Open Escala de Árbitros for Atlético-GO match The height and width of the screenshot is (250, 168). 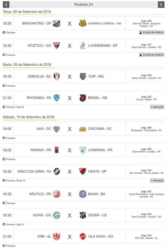tap(151, 55)
